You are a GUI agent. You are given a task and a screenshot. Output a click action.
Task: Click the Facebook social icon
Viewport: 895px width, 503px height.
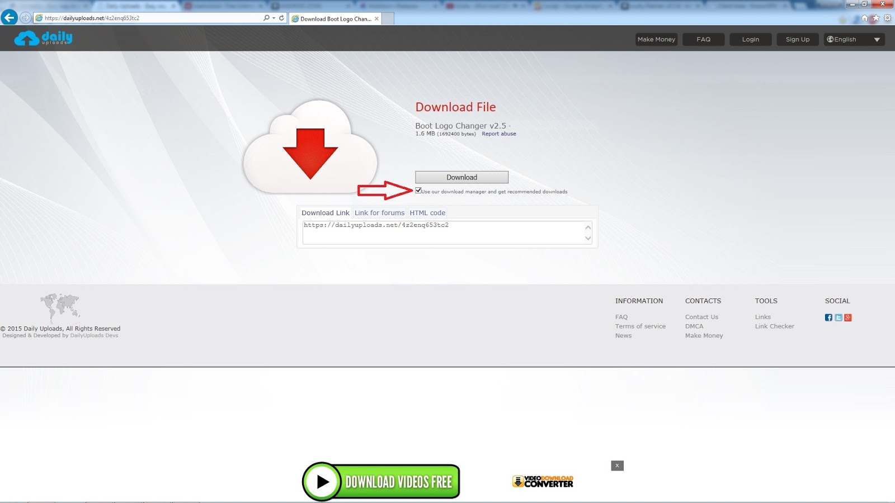coord(828,317)
